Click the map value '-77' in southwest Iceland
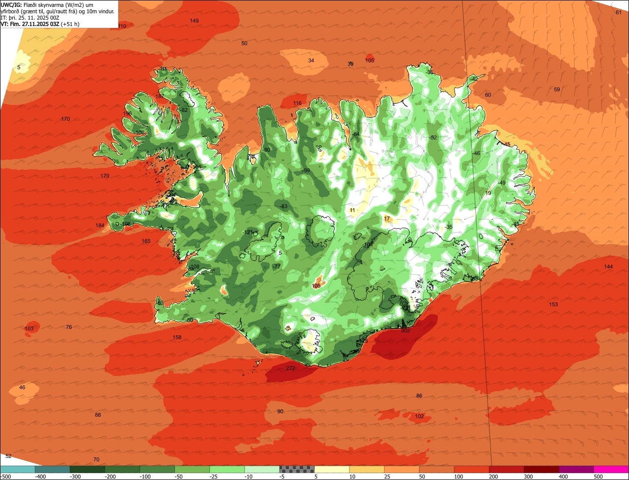The height and width of the screenshot is (480, 629). (277, 266)
